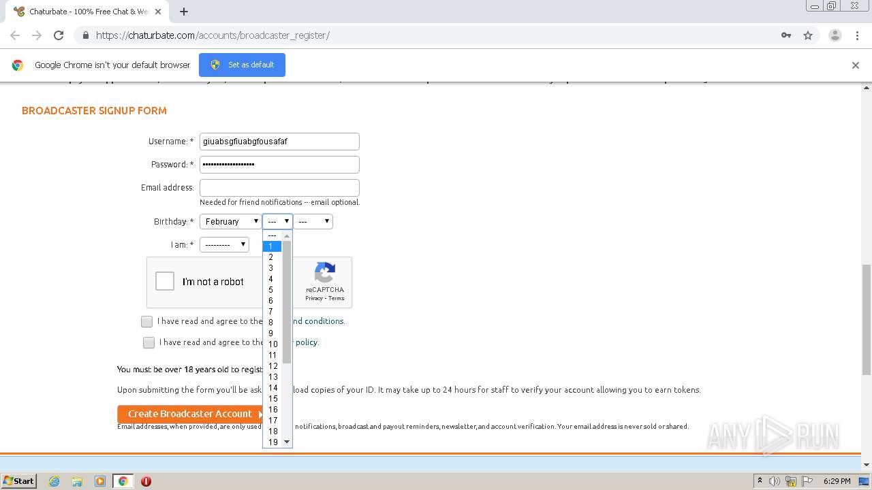The height and width of the screenshot is (490, 872).
Task: Select day 12 in list
Action: (x=272, y=366)
